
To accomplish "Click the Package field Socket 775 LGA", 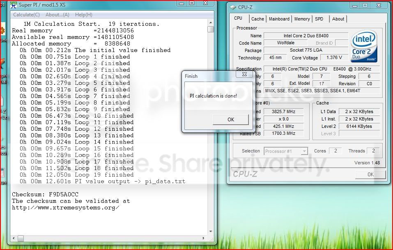I will tap(306, 50).
